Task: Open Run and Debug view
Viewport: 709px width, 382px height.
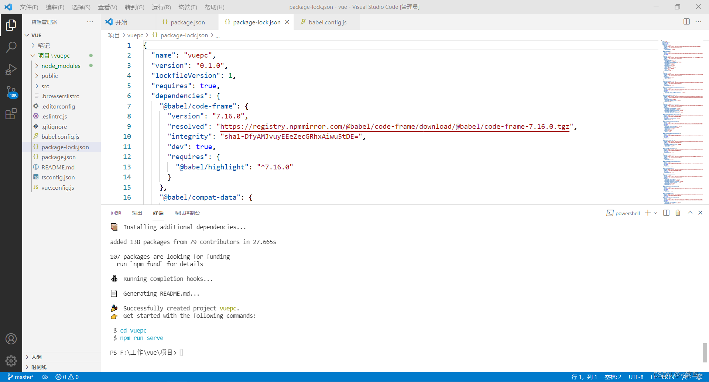Action: tap(11, 69)
